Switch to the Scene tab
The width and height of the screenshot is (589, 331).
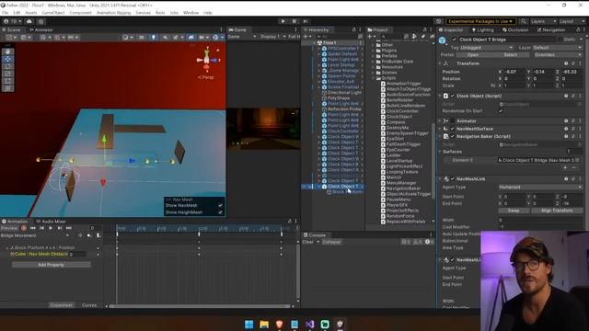(x=12, y=29)
